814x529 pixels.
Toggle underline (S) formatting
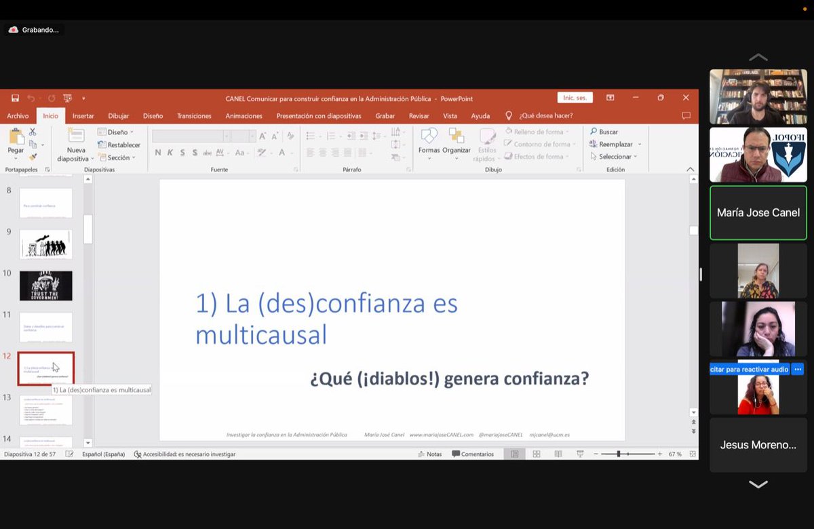point(183,153)
